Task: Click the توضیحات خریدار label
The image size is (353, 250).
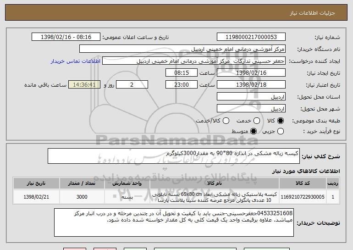Action: coord(318,223)
